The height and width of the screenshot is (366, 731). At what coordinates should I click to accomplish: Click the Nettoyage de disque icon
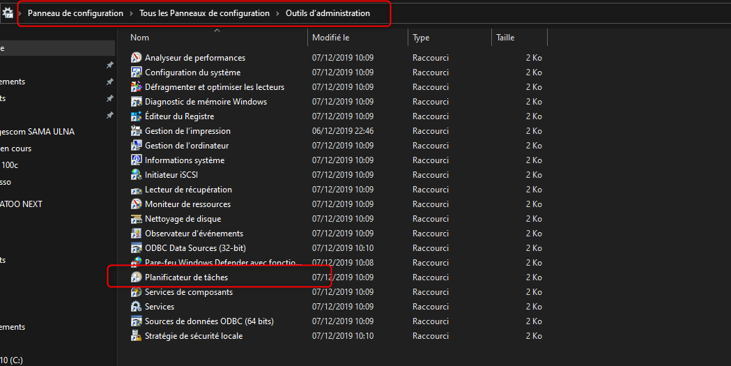tap(136, 219)
